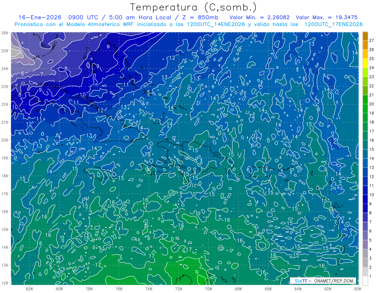380x293 pixels.
Task: Click the 1200UTC_17ENE2026 valid-until text
Action: coord(333,25)
